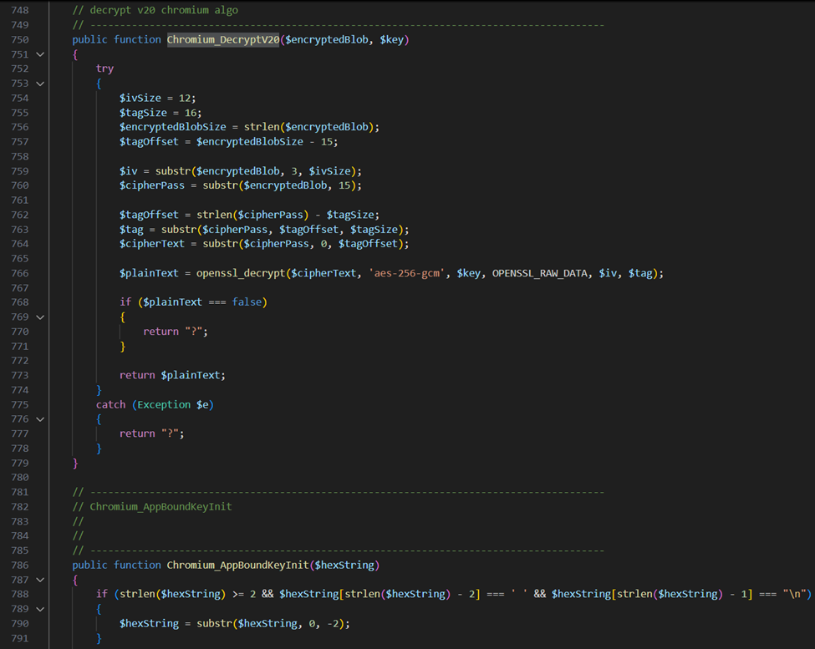Click the $ivSize = 12 assignment
The height and width of the screenshot is (649, 815).
[x=157, y=98]
